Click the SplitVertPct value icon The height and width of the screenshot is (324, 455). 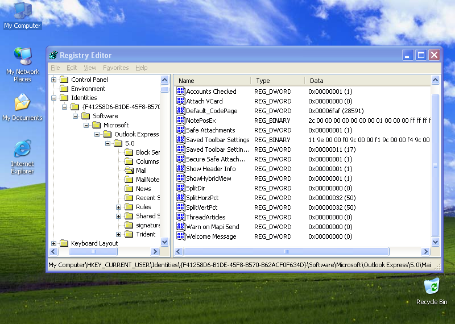tap(180, 207)
